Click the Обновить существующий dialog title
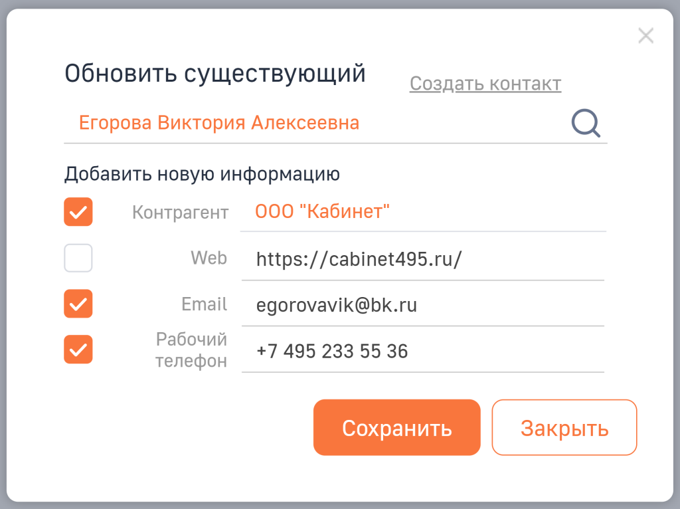The height and width of the screenshot is (509, 680). [214, 73]
